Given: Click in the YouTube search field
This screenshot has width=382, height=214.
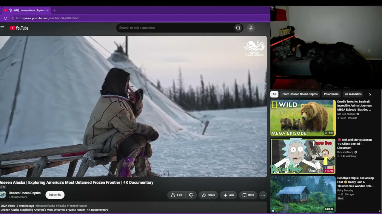Looking at the screenshot, I should coord(175,28).
